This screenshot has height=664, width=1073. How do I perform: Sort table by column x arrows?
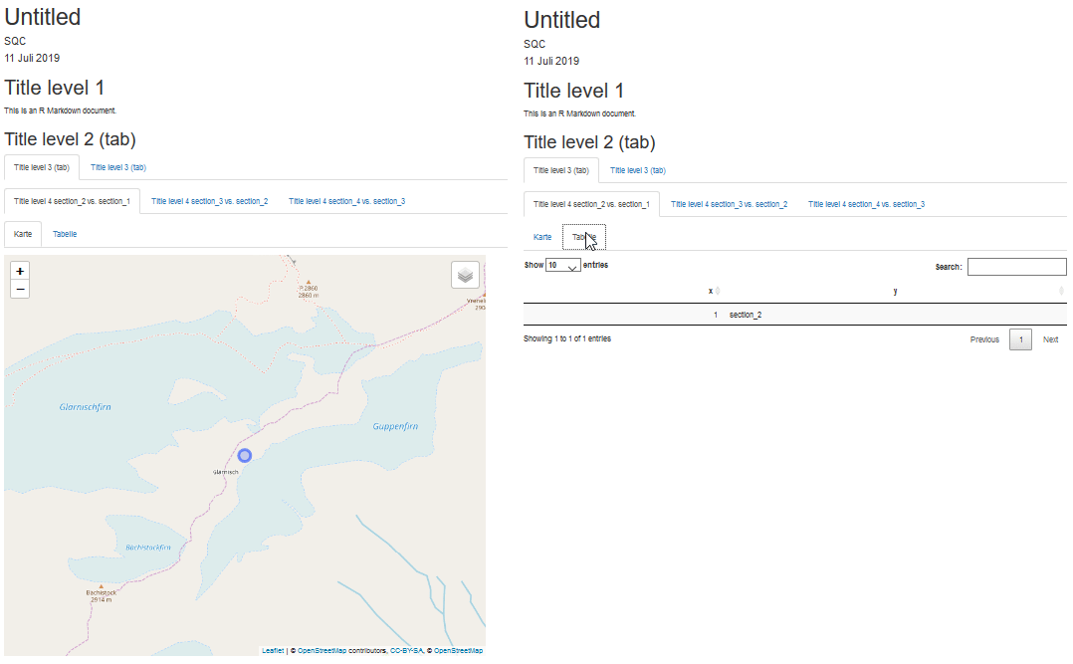(717, 291)
